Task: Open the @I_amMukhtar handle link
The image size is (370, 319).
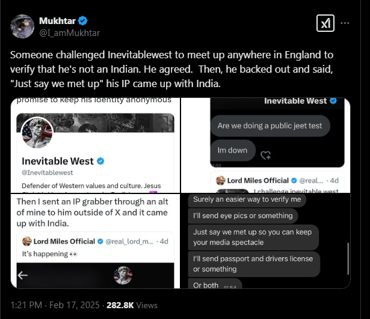Action: pyautogui.click(x=69, y=33)
